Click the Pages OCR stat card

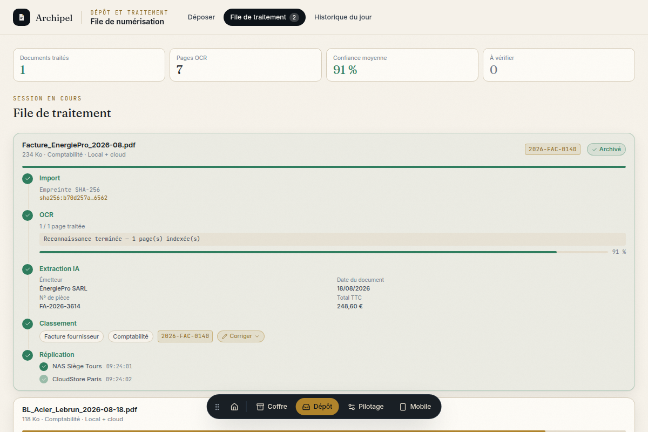pyautogui.click(x=246, y=65)
